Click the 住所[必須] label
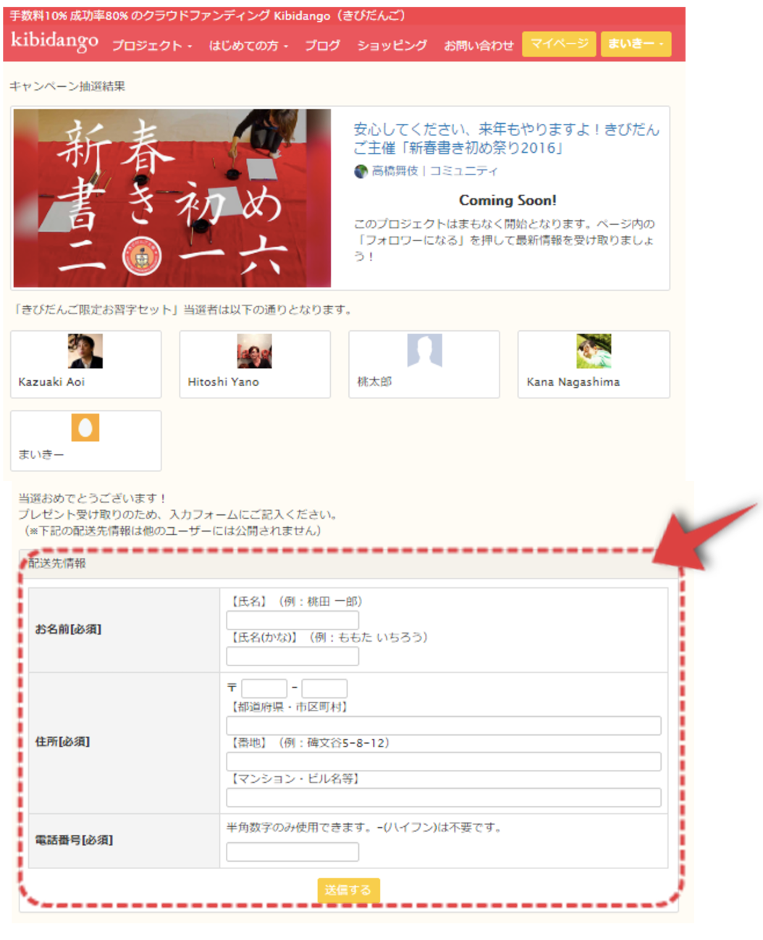The height and width of the screenshot is (940, 763). (62, 742)
